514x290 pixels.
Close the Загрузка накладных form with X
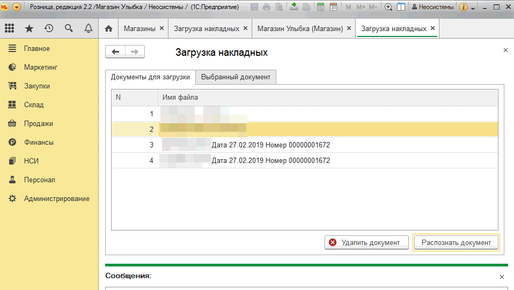(505, 50)
